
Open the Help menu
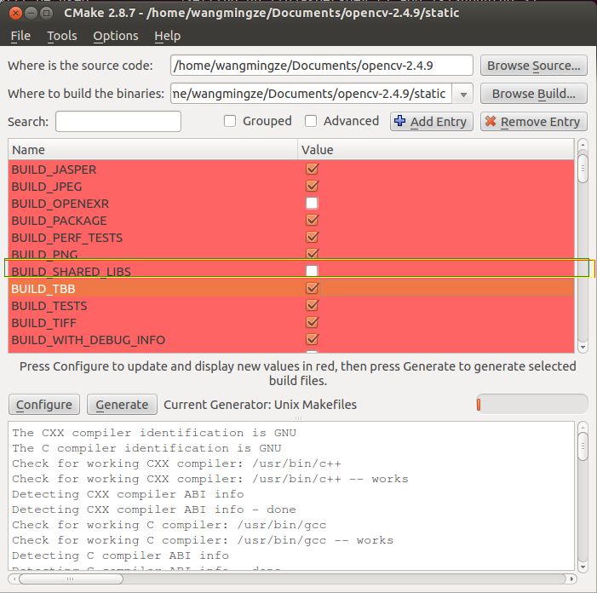pyautogui.click(x=168, y=36)
